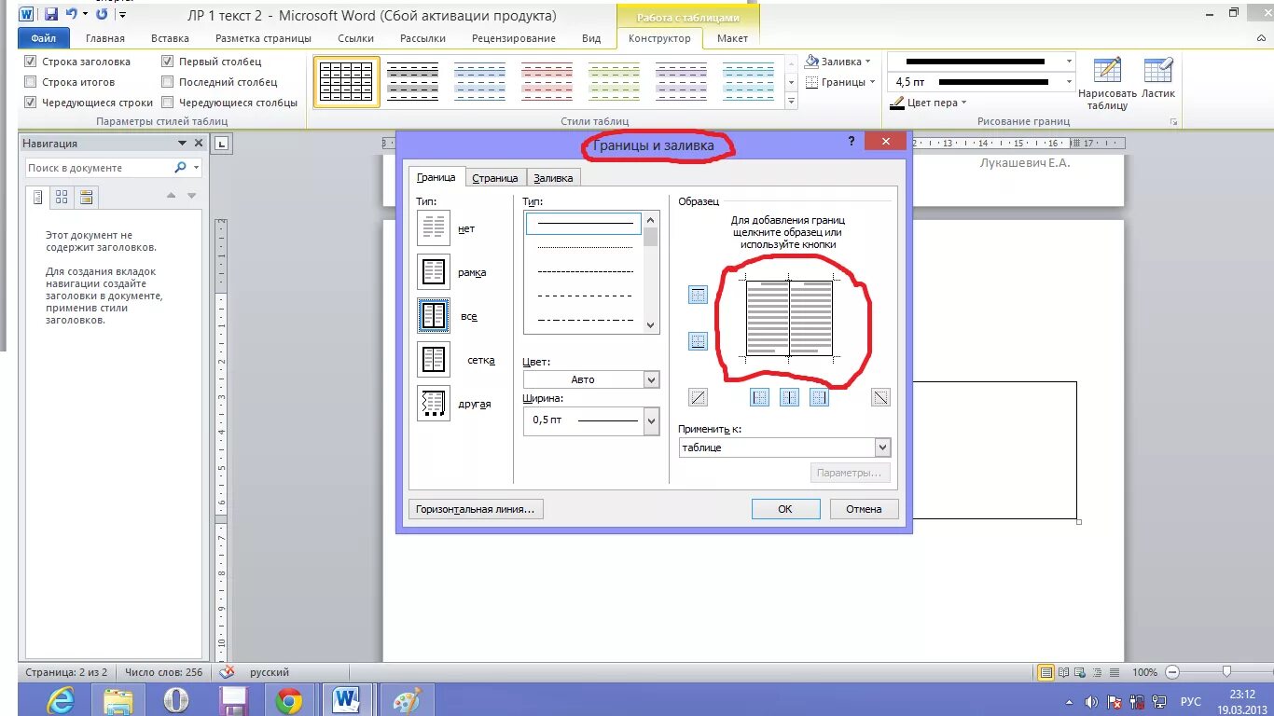Screen dimensions: 1274x716
Task: Enable the 'Чередующиеся столбцы' checkbox
Action: [x=168, y=103]
